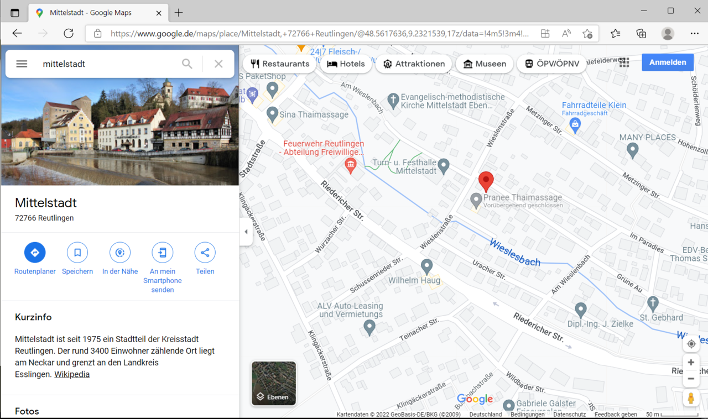Screen dimensions: 708x419
Task: Click An mein Smartphone senden icon
Action: (x=163, y=253)
